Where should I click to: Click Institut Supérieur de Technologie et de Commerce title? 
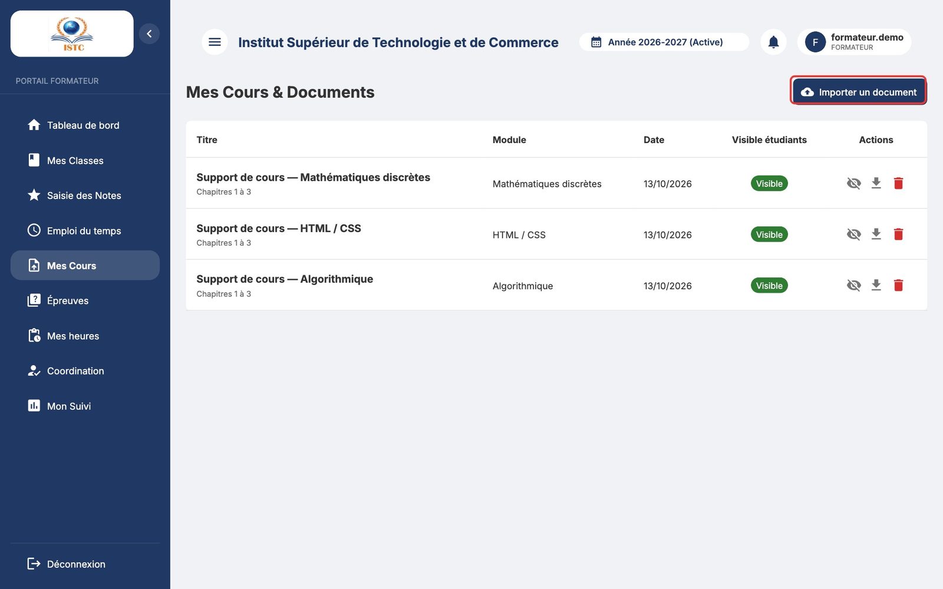pos(398,42)
